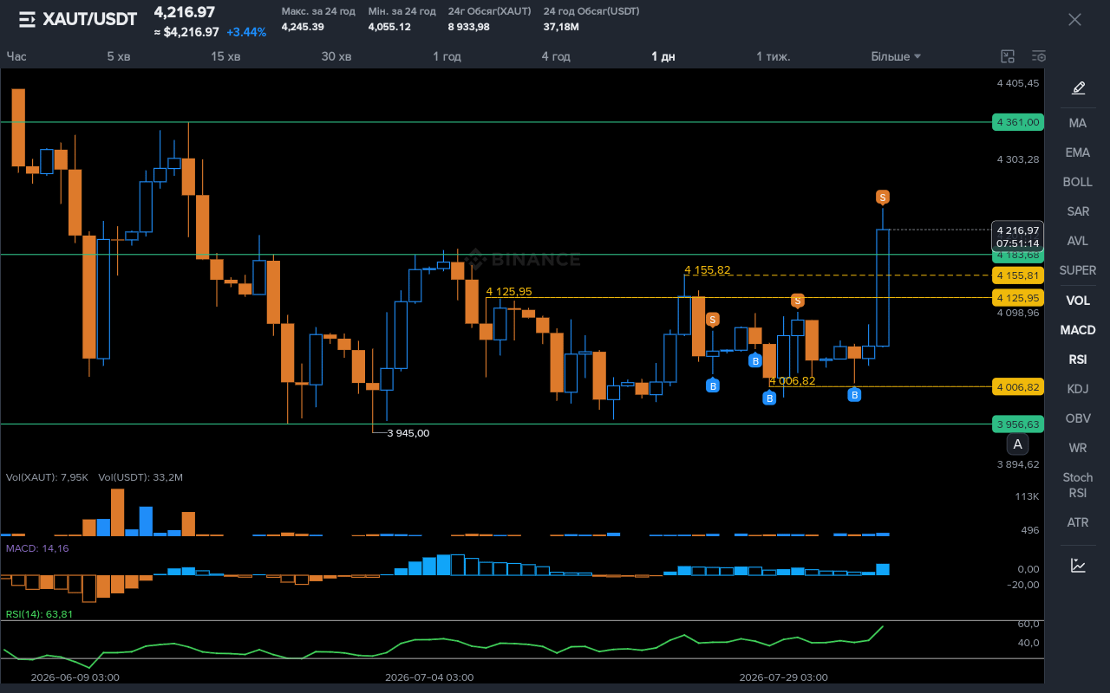The height and width of the screenshot is (693, 1110).
Task: Open the pair list menu icon
Action: 27,19
